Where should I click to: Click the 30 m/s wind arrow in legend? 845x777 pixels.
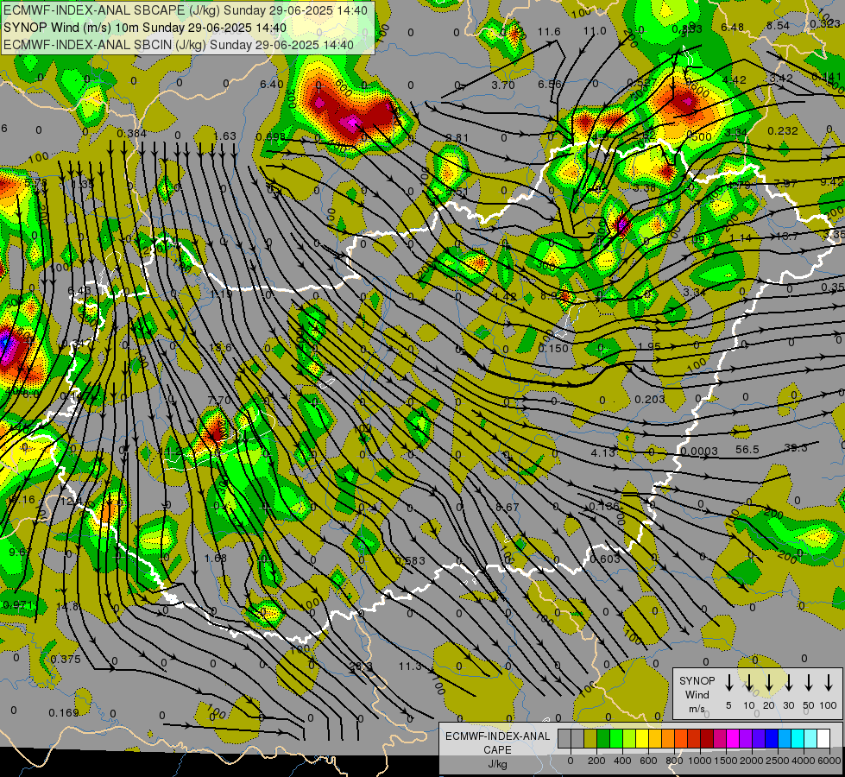(x=788, y=683)
